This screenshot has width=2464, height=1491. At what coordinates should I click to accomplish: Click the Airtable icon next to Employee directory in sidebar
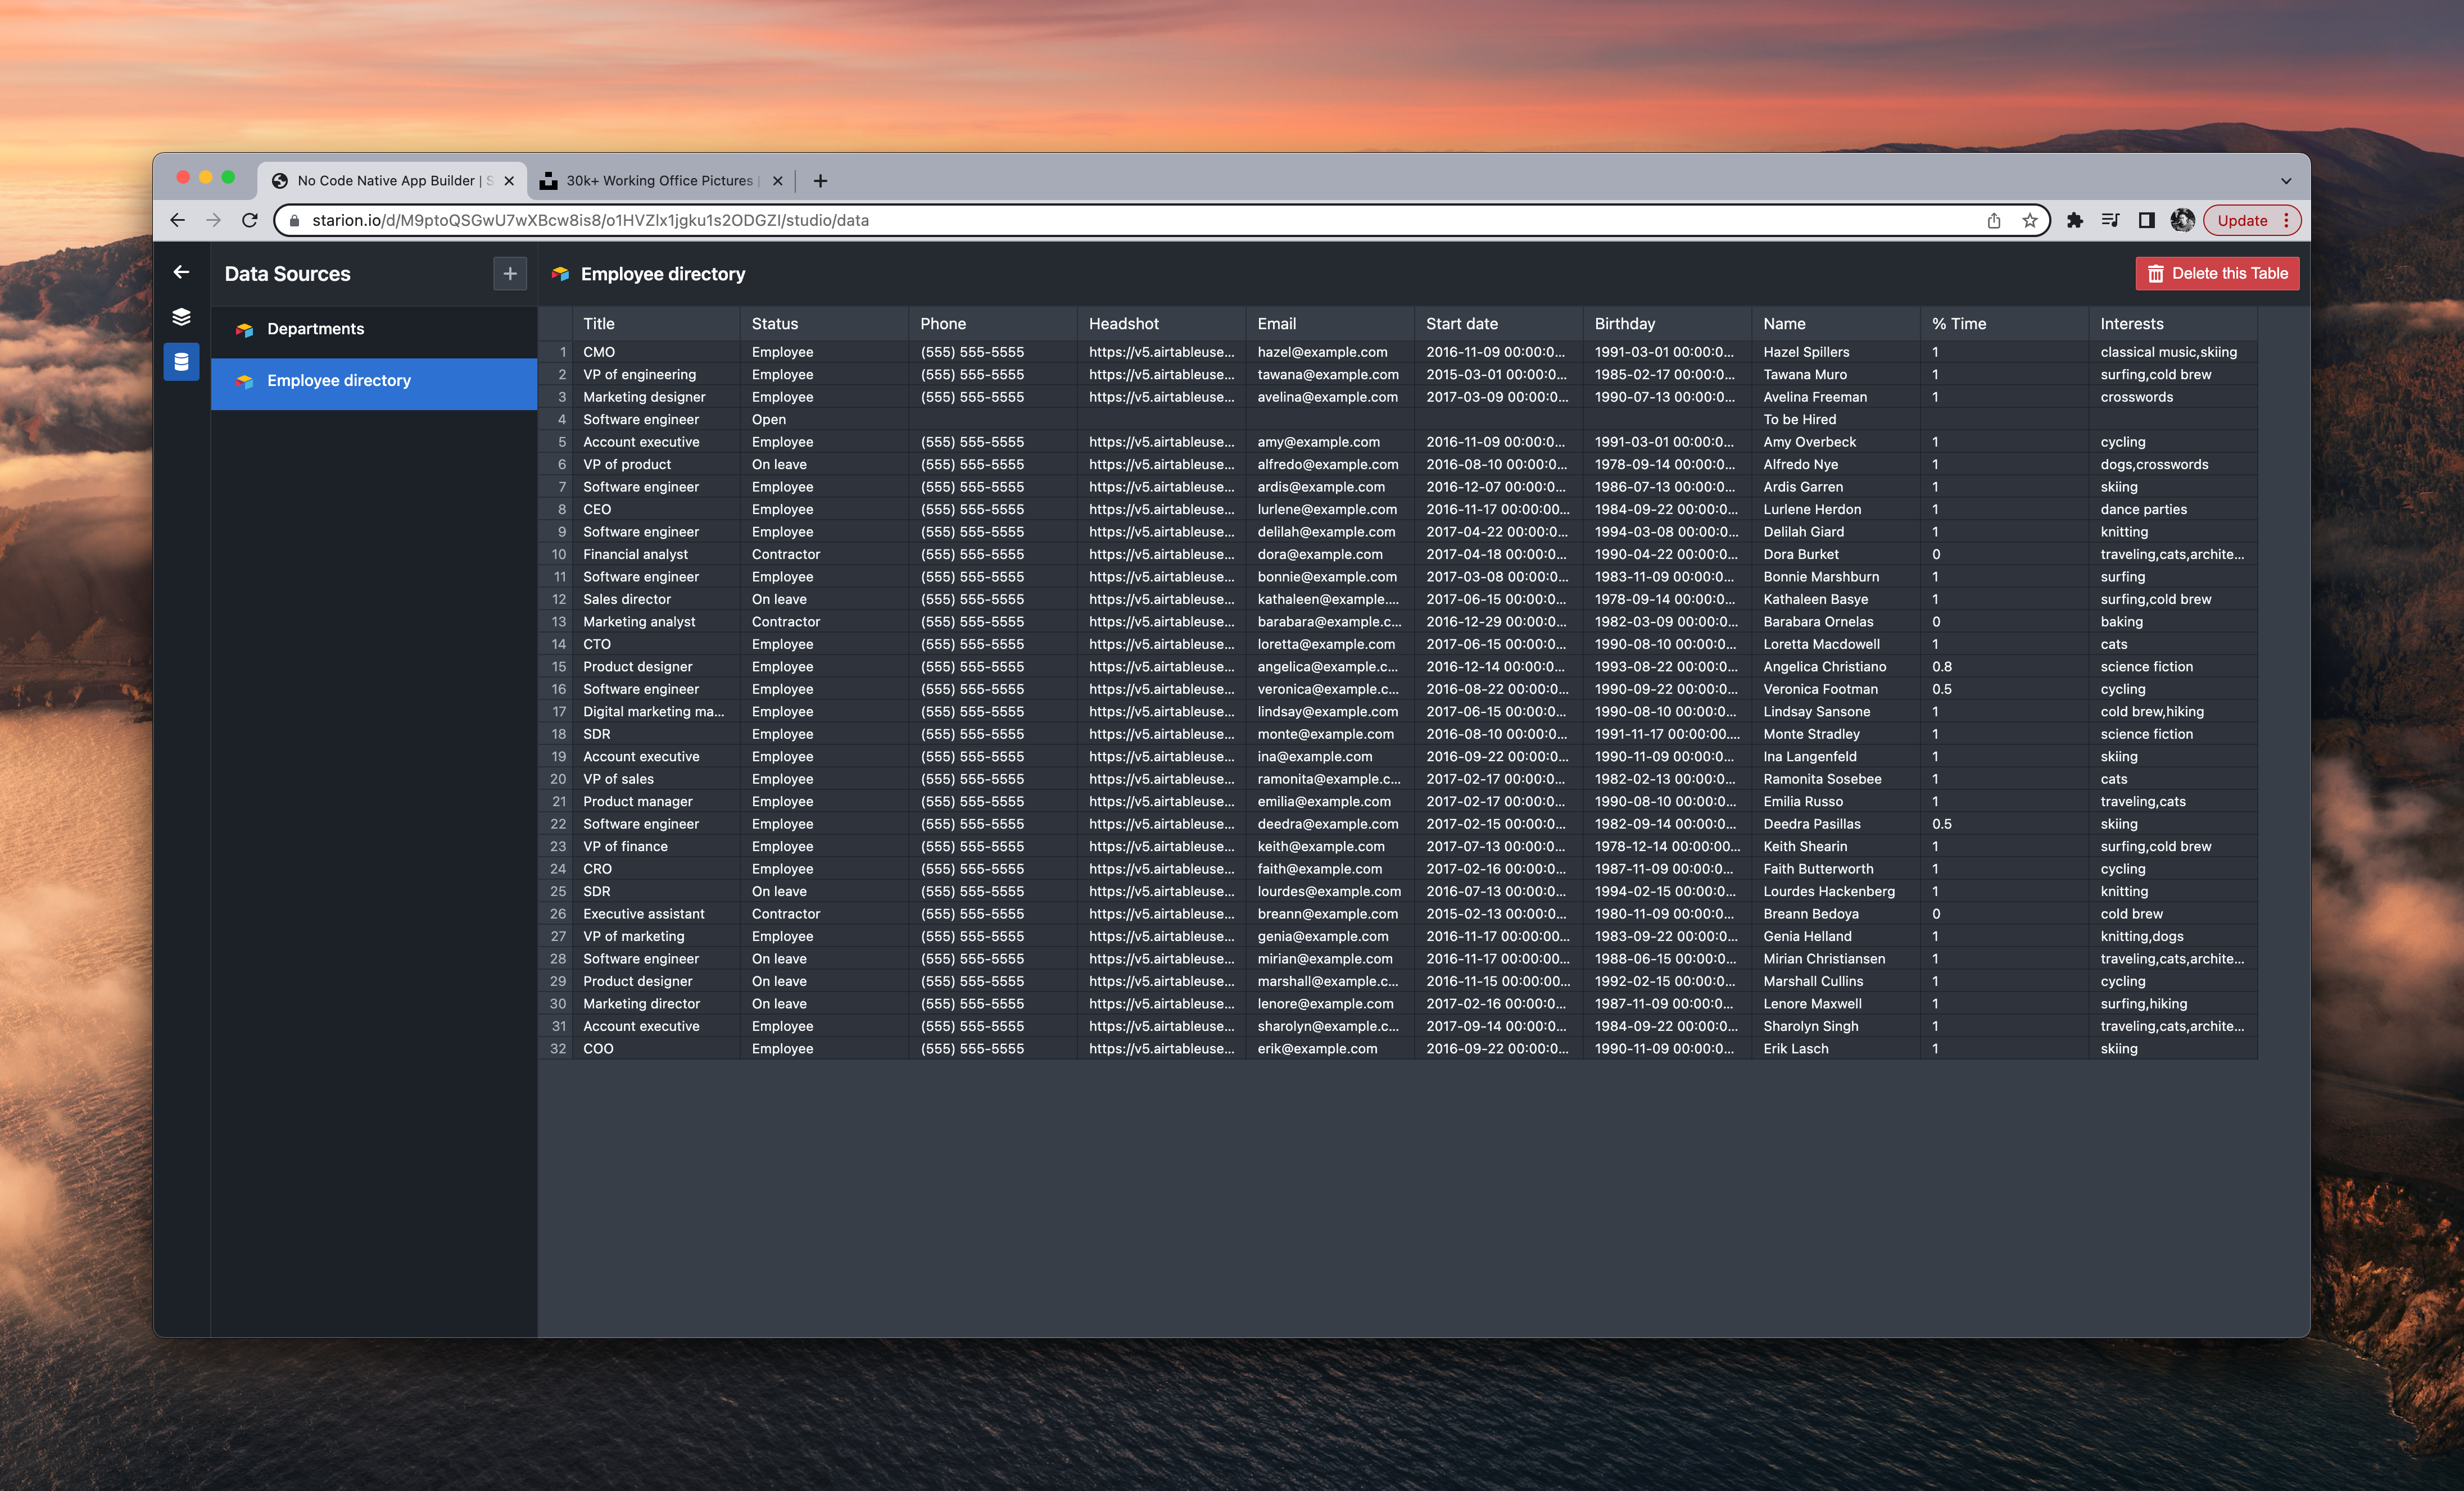(x=244, y=381)
